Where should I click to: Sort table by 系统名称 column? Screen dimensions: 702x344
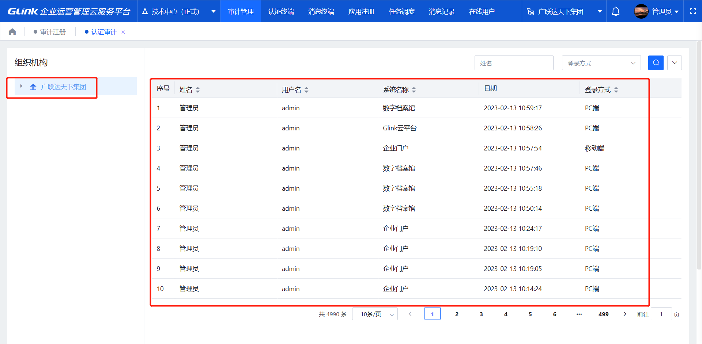tap(414, 89)
